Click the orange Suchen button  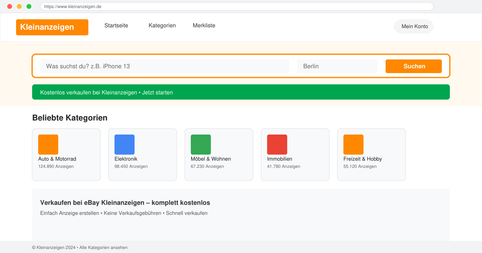(414, 66)
